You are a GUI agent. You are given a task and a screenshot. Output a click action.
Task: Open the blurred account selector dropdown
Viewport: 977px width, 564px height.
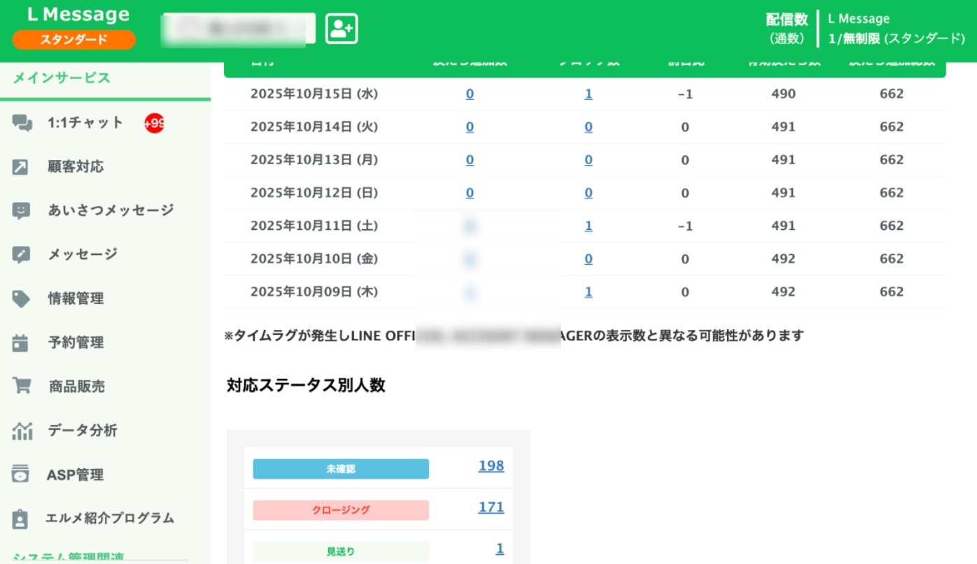pos(239,29)
